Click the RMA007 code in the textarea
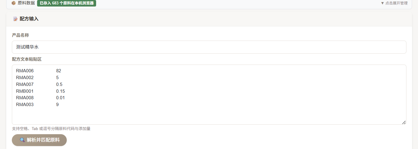This screenshot has height=149, width=418. 25,84
